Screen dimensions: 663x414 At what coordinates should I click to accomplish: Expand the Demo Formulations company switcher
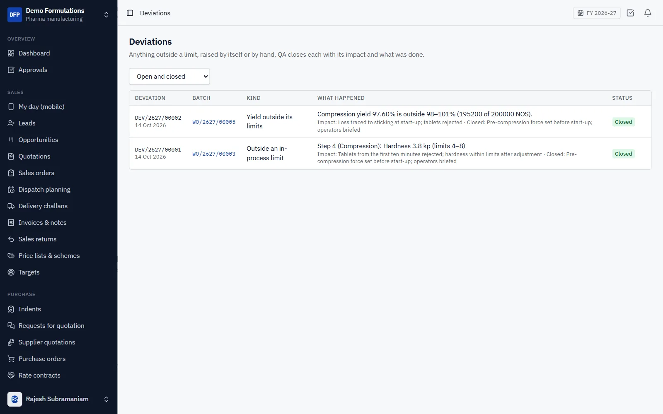pyautogui.click(x=106, y=14)
